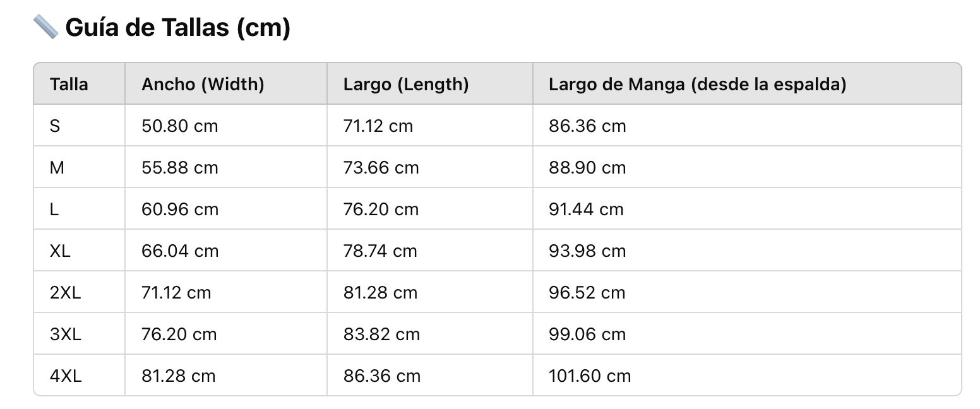980x409 pixels.
Task: Click the Largo (Length) column header
Action: 406,84
